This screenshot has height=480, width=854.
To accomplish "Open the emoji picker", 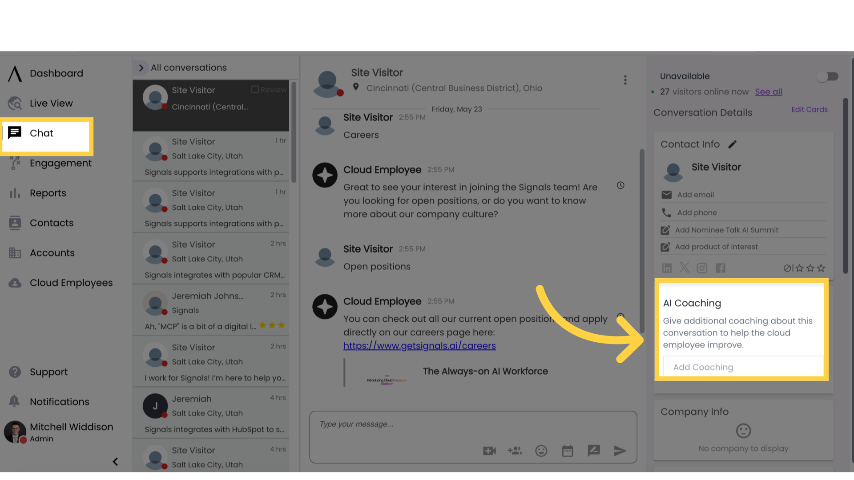I will [541, 451].
